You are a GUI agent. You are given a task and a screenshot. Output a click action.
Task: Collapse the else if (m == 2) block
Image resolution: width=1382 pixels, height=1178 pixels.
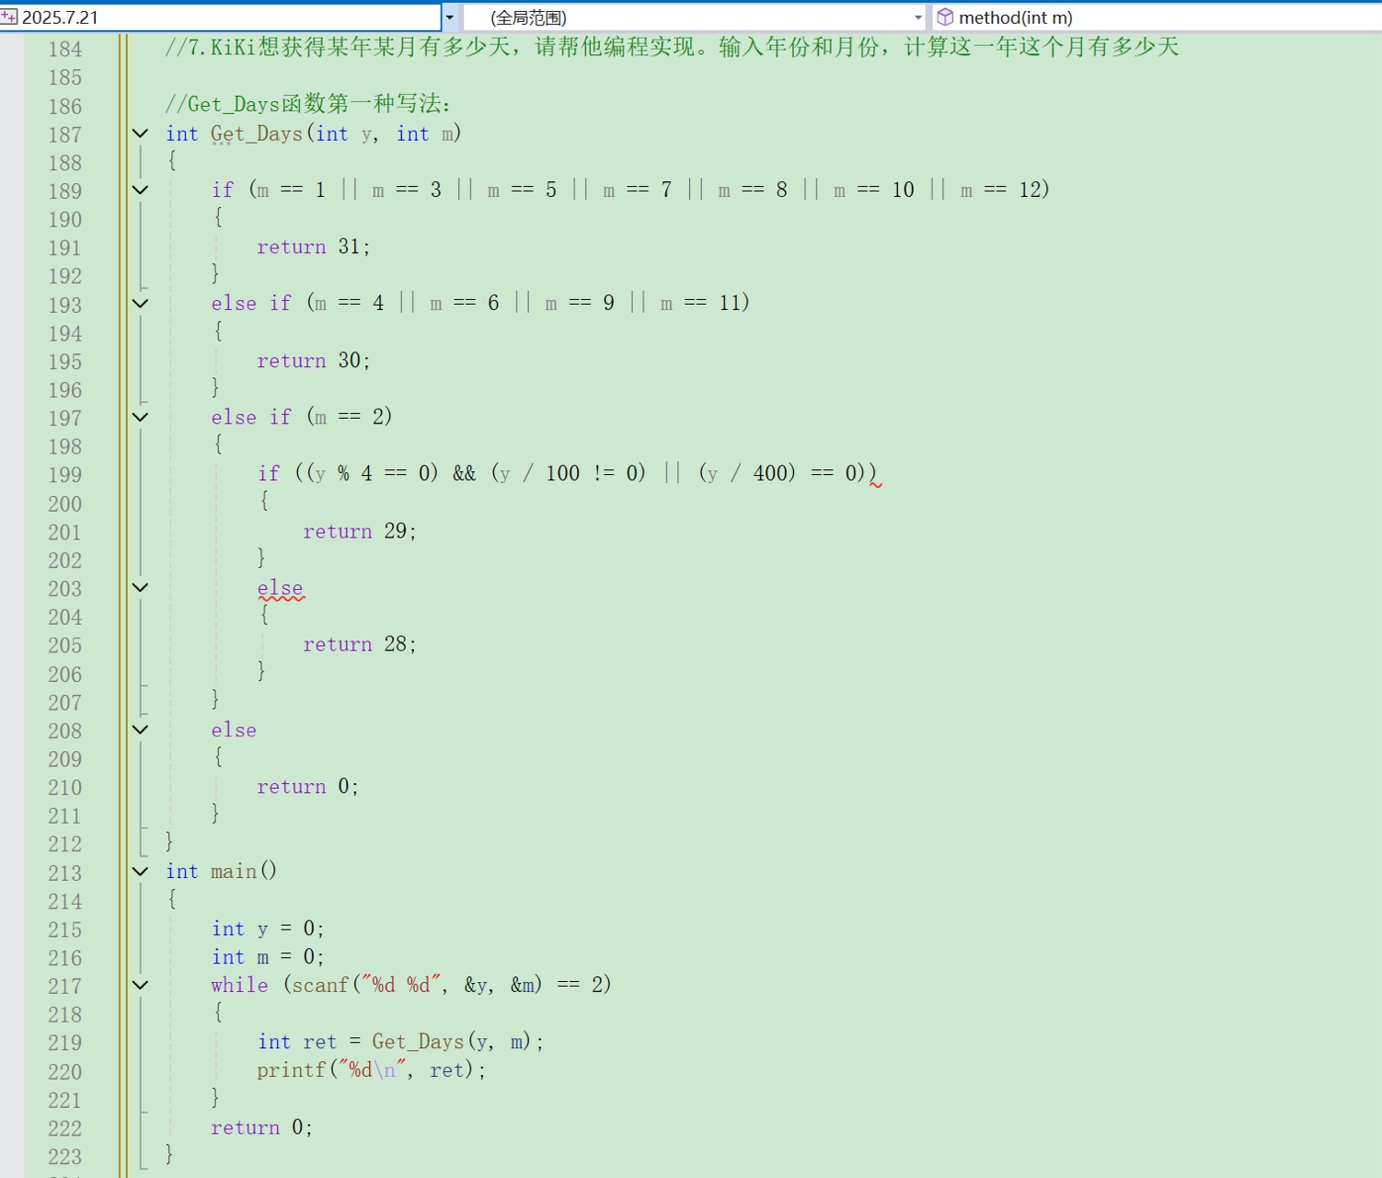(141, 418)
